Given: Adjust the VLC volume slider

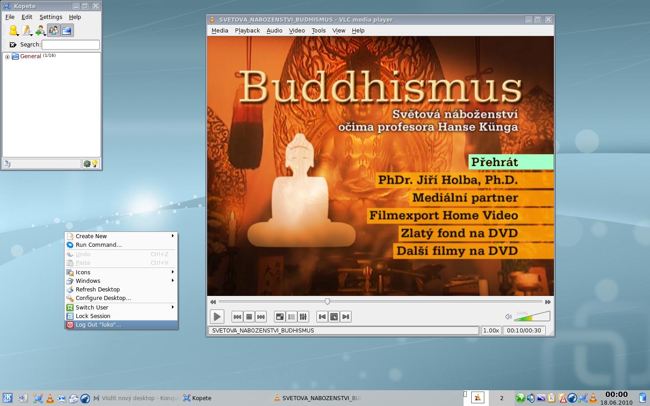Looking at the screenshot, I should [x=532, y=316].
